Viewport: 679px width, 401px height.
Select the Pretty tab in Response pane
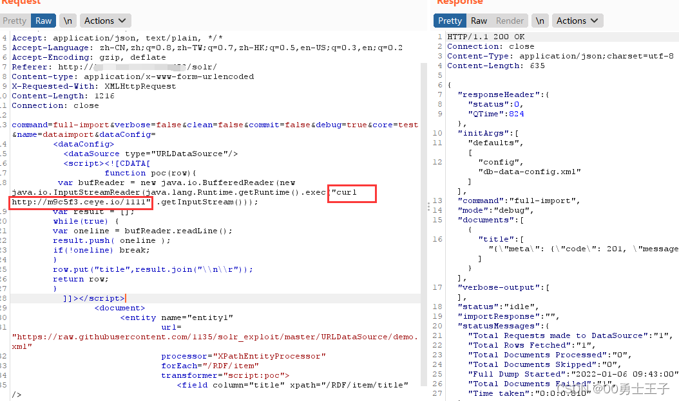pos(450,21)
